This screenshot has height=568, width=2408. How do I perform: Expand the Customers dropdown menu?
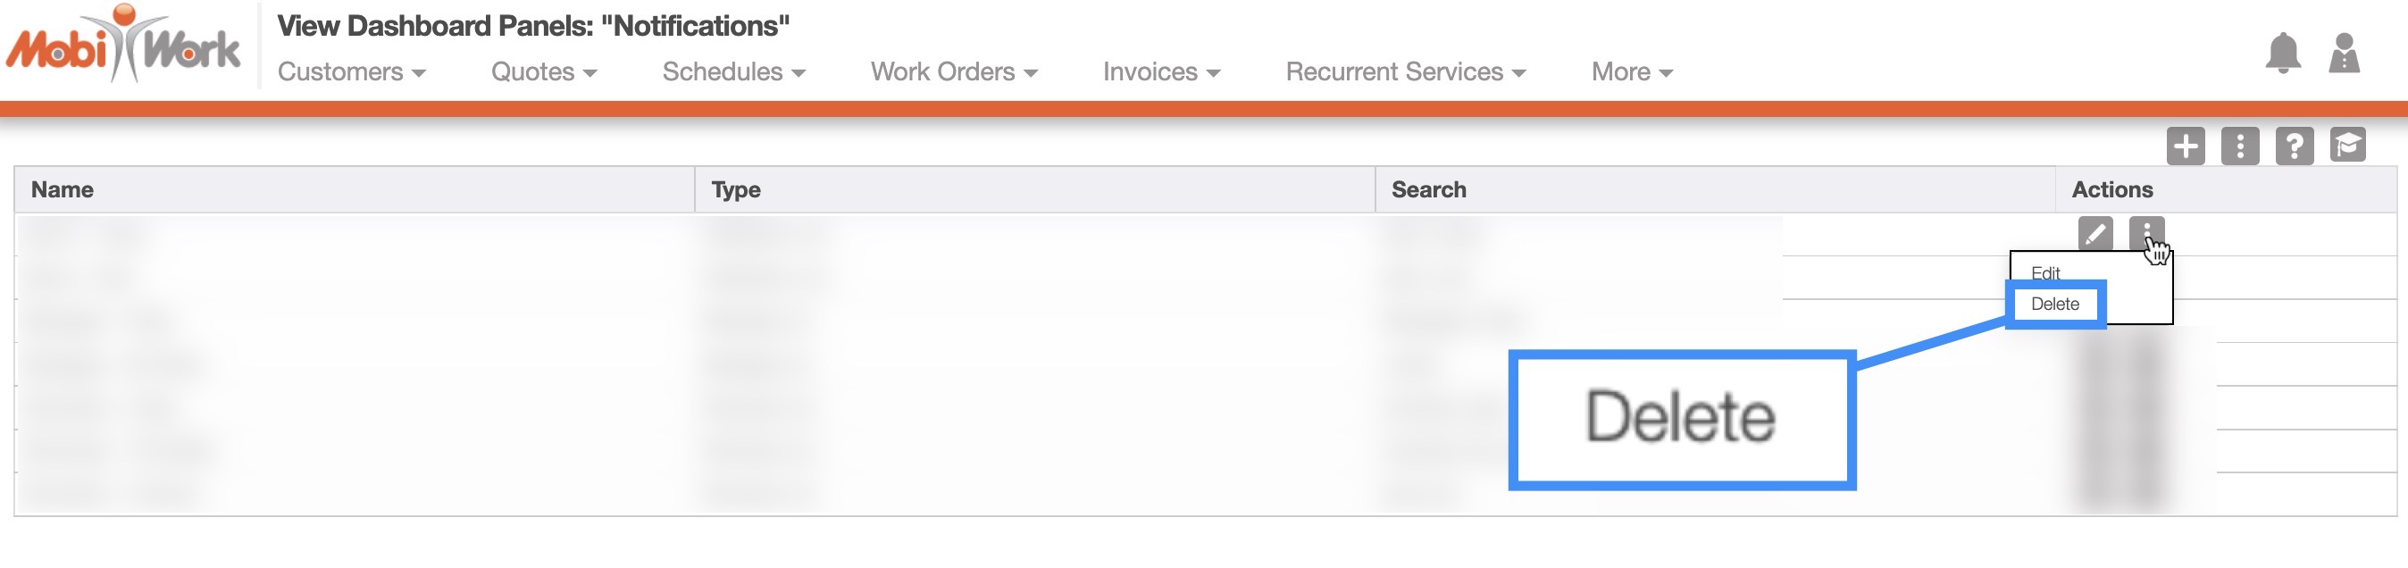[352, 72]
